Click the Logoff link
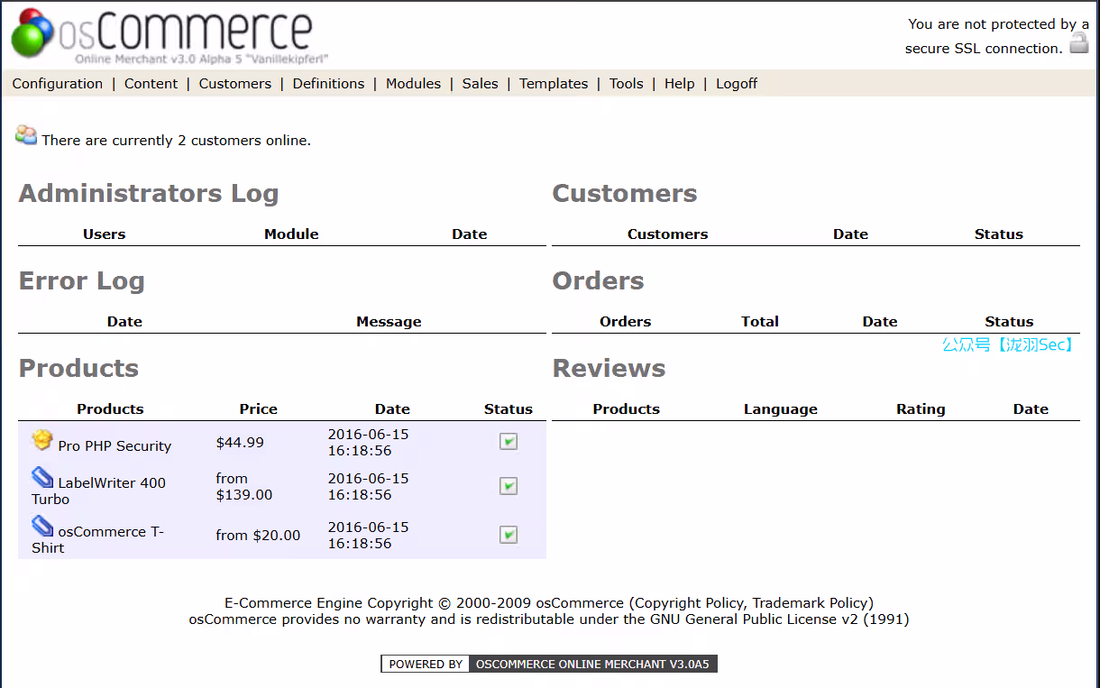Viewport: 1100px width, 688px height. [736, 84]
